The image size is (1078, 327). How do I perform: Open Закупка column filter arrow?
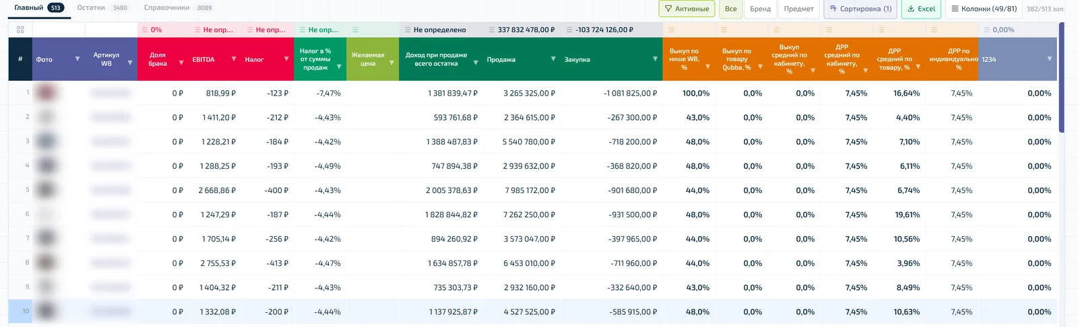[x=655, y=59]
